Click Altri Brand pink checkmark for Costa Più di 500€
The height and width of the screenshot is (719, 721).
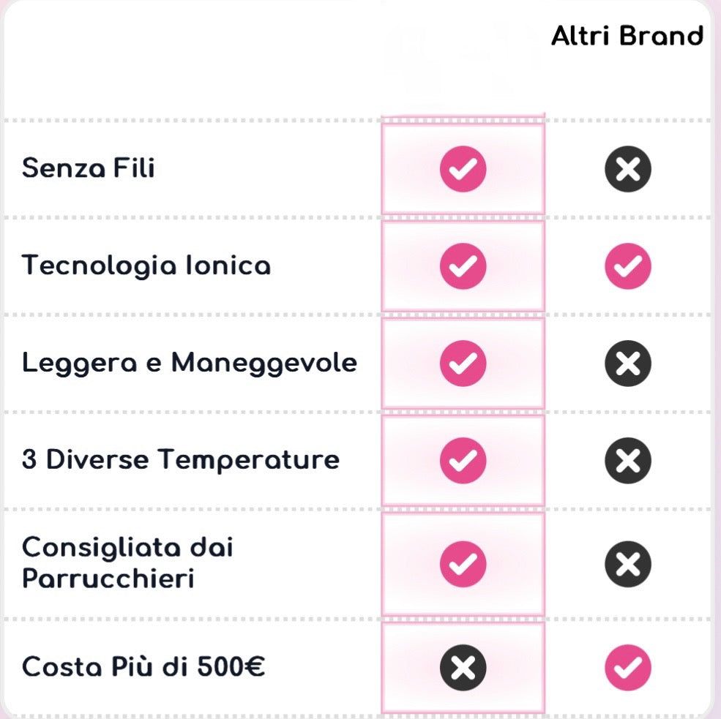pyautogui.click(x=628, y=667)
